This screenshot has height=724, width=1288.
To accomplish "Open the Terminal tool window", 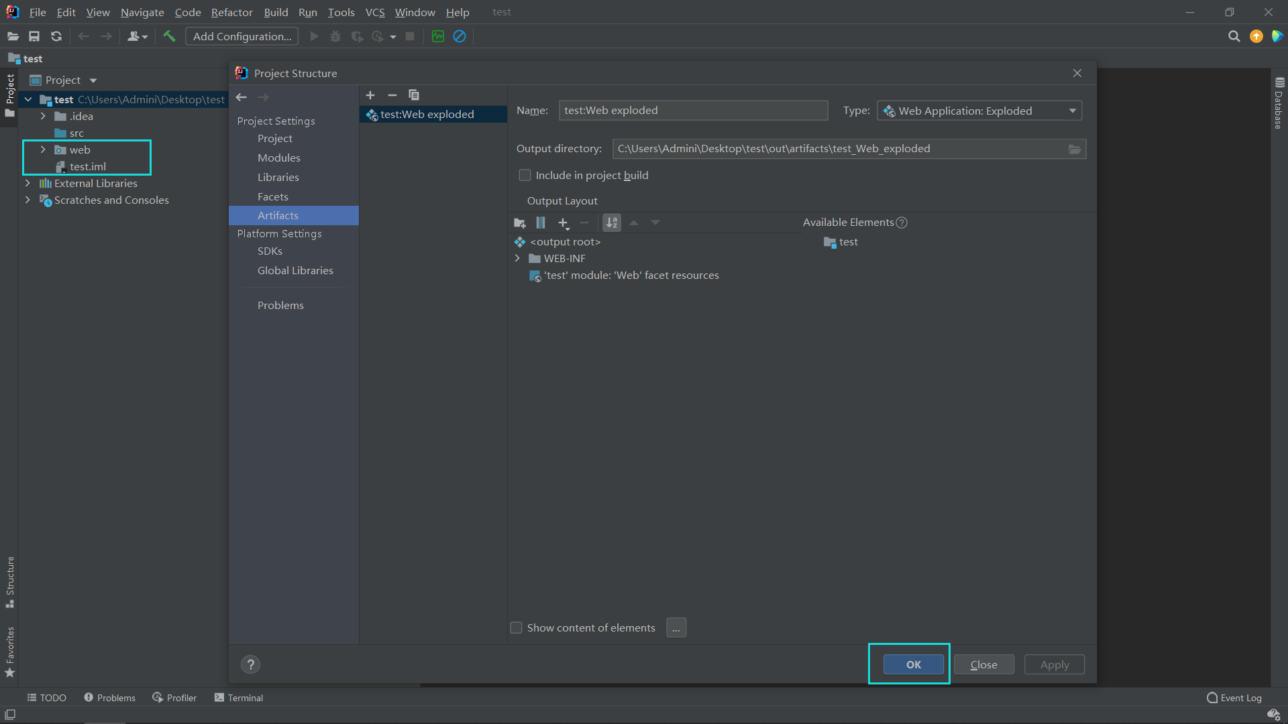I will (239, 698).
